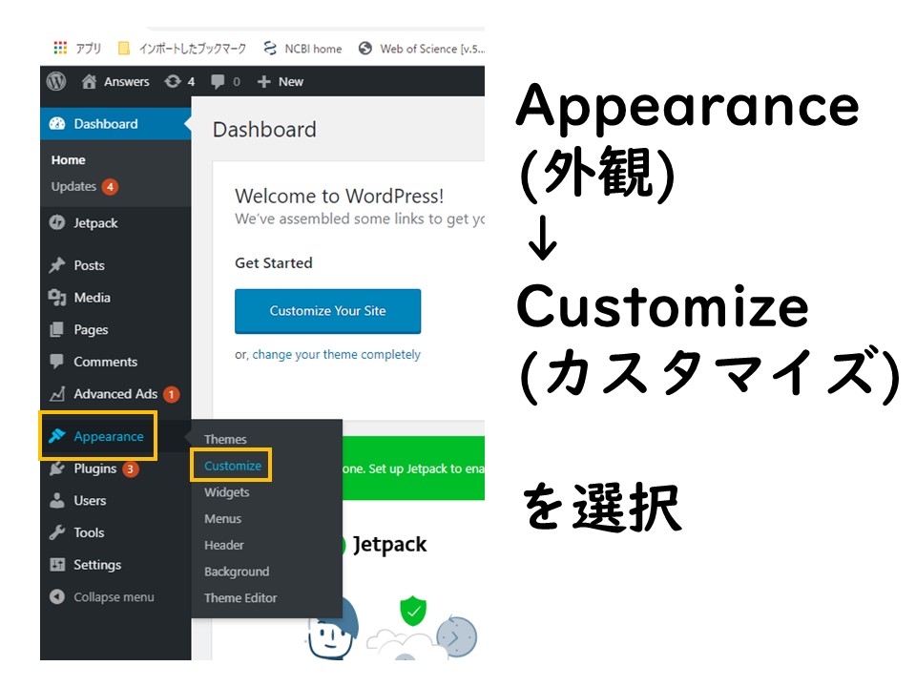This screenshot has height=687, width=916.
Task: Click the Appearance paintbrush icon
Action: click(57, 436)
